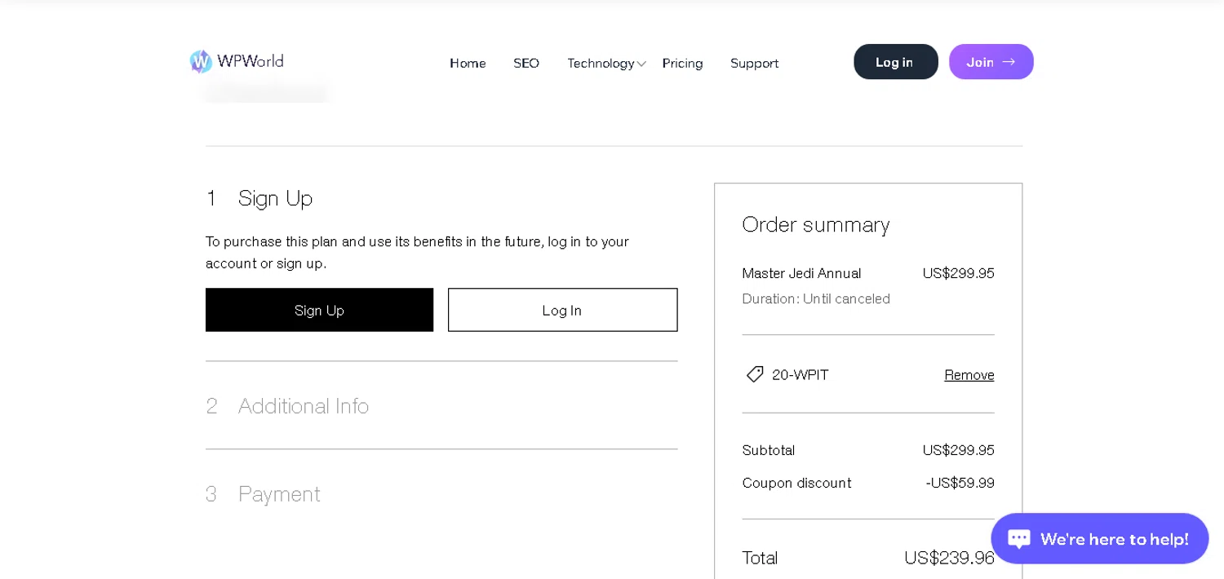Image resolution: width=1224 pixels, height=579 pixels.
Task: Click the Total US$239.96 amount
Action: 949,558
